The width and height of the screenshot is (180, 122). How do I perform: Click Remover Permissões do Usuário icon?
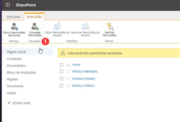coord(85,26)
